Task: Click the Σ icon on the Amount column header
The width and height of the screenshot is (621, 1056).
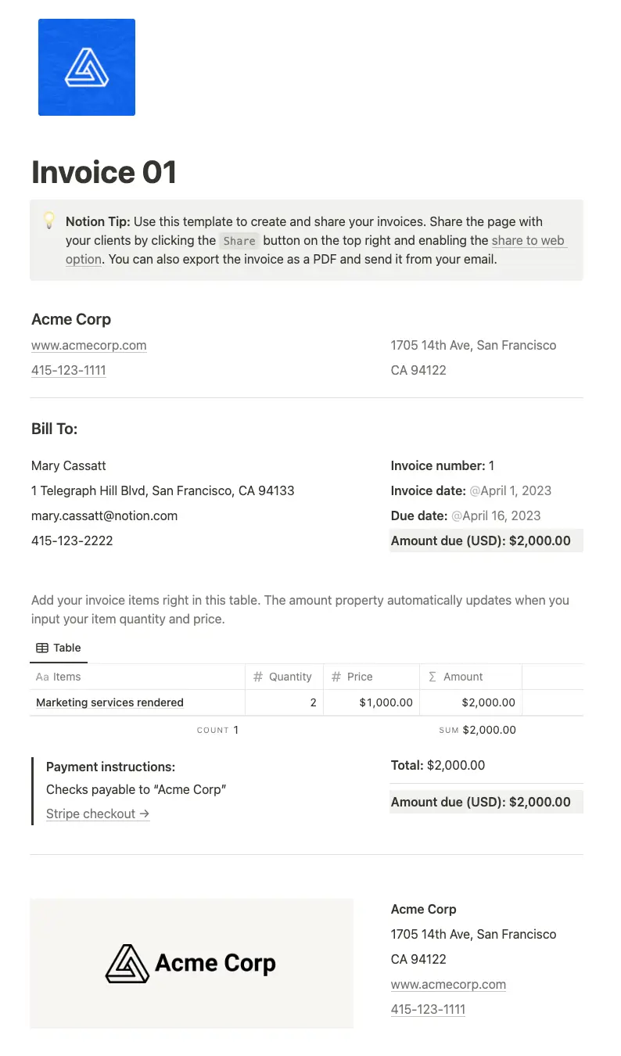Action: tap(433, 677)
